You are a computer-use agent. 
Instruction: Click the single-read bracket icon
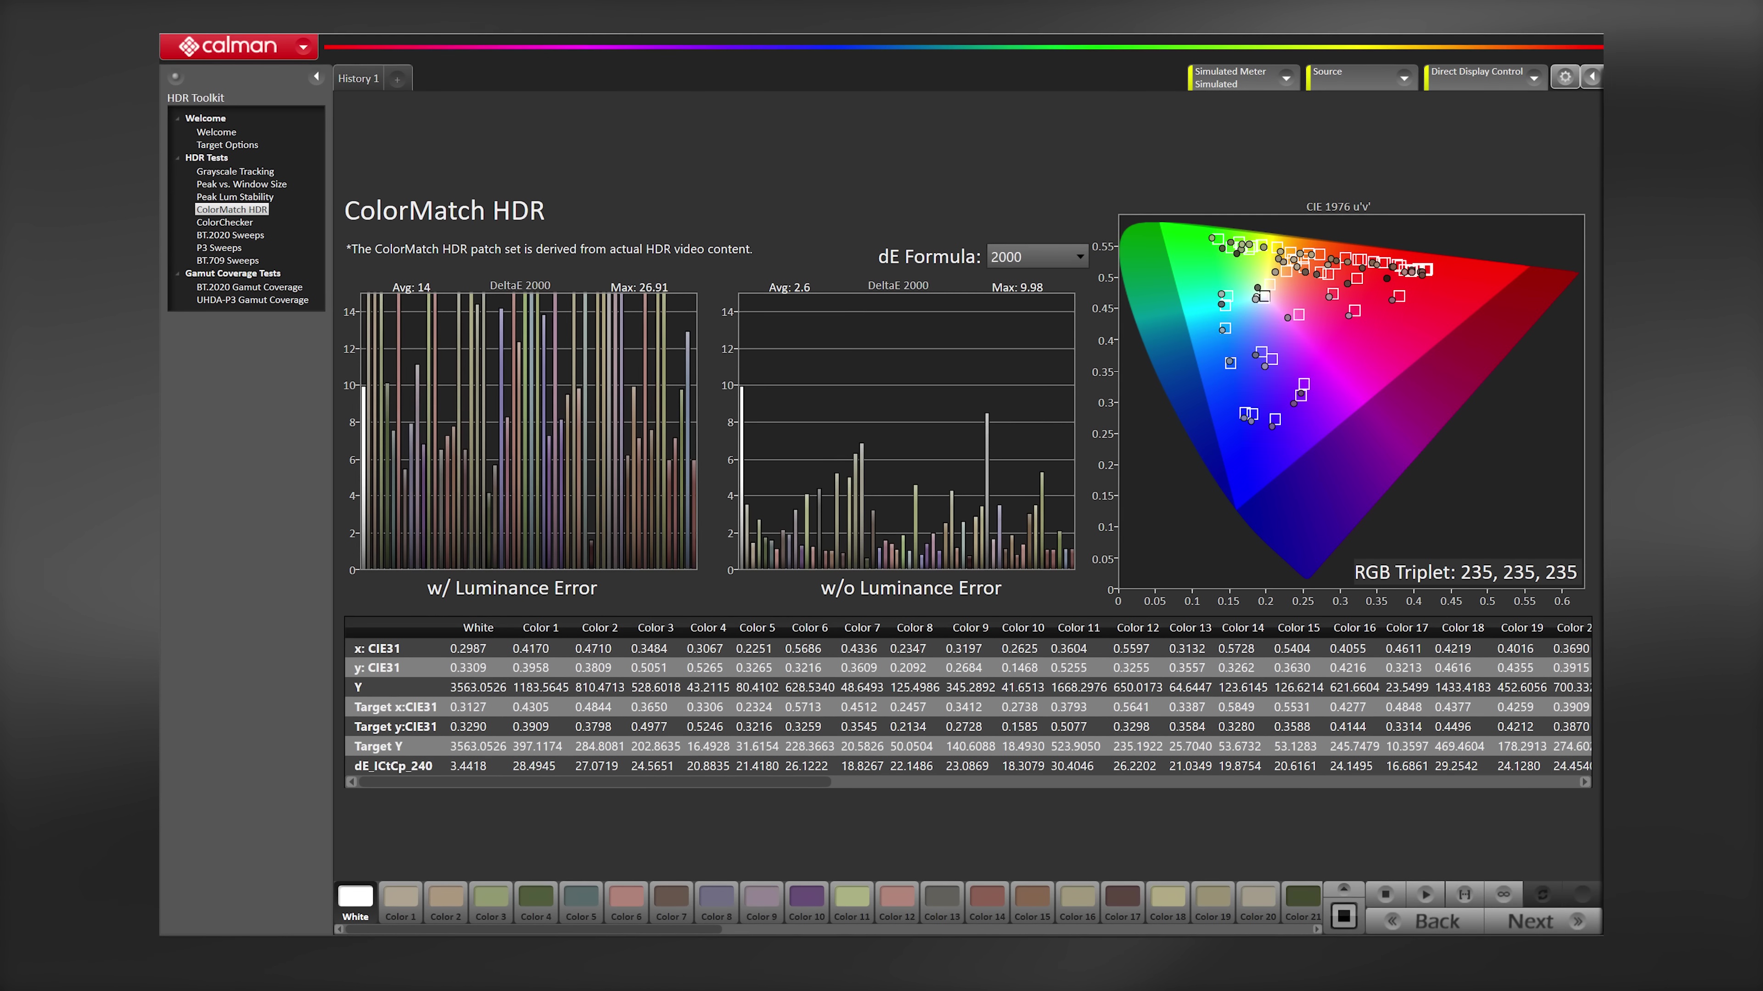click(1464, 894)
